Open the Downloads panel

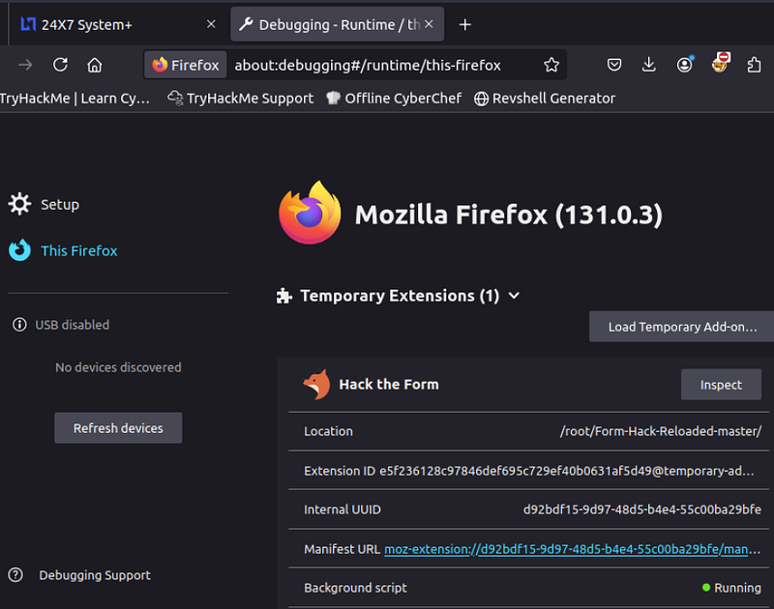[x=649, y=65]
